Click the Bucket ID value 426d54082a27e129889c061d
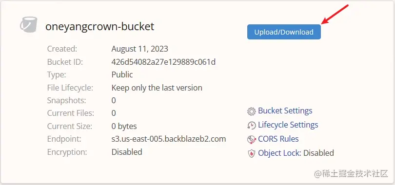 [x=163, y=61]
